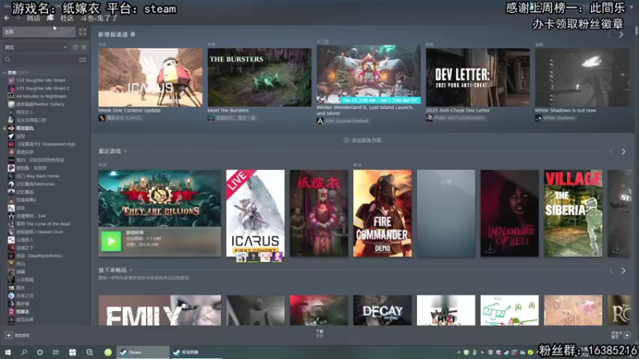
Task: Show next news items with right arrow
Action: click(621, 35)
